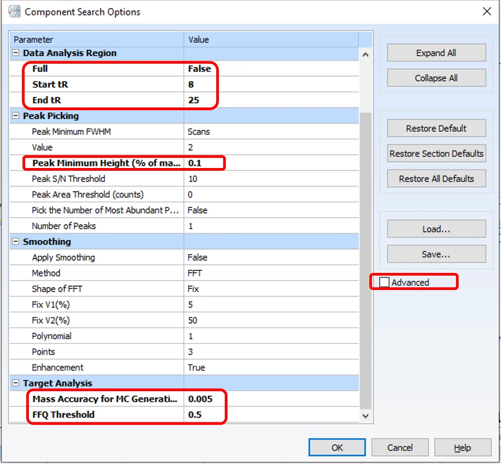This screenshot has height=465, width=502.
Task: Select Pick the Number of Most Abundant row
Action: pos(185,211)
